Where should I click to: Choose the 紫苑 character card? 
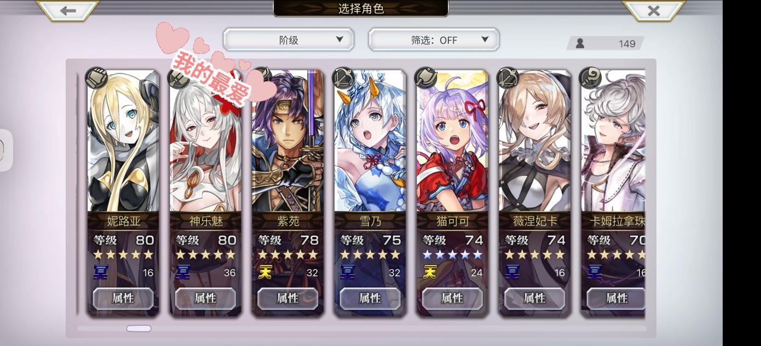coord(287,193)
